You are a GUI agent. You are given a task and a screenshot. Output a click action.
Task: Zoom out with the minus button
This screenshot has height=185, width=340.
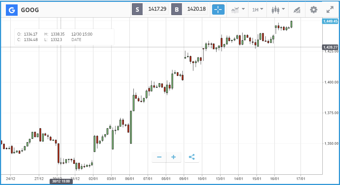pos(159,157)
